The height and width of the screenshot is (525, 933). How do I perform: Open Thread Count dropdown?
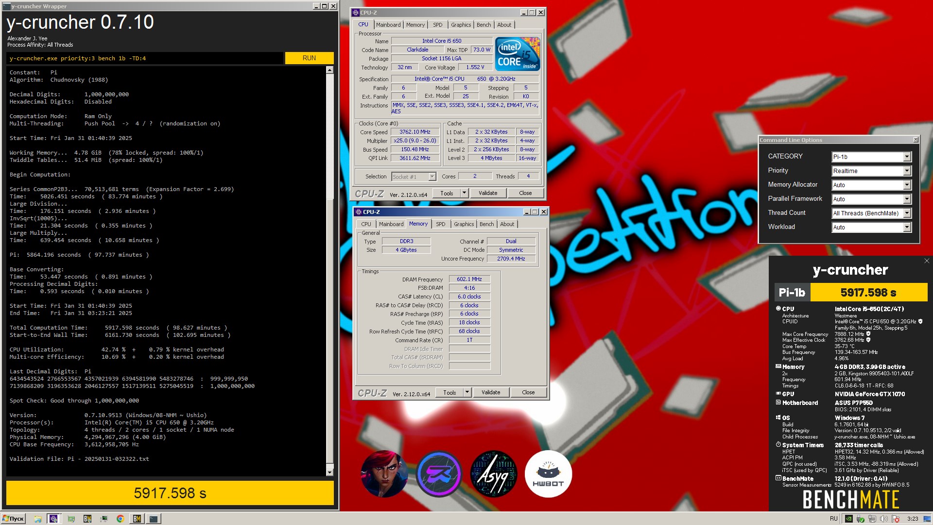[907, 213]
